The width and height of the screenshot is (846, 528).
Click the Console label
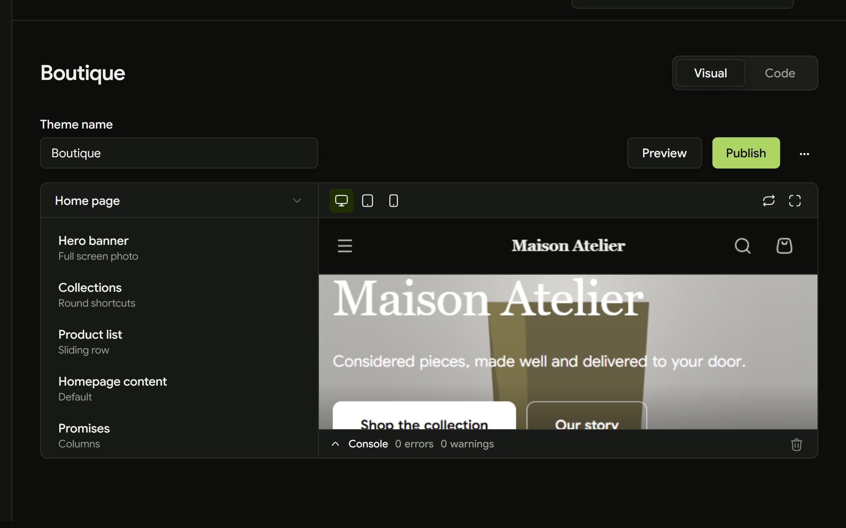click(x=368, y=444)
